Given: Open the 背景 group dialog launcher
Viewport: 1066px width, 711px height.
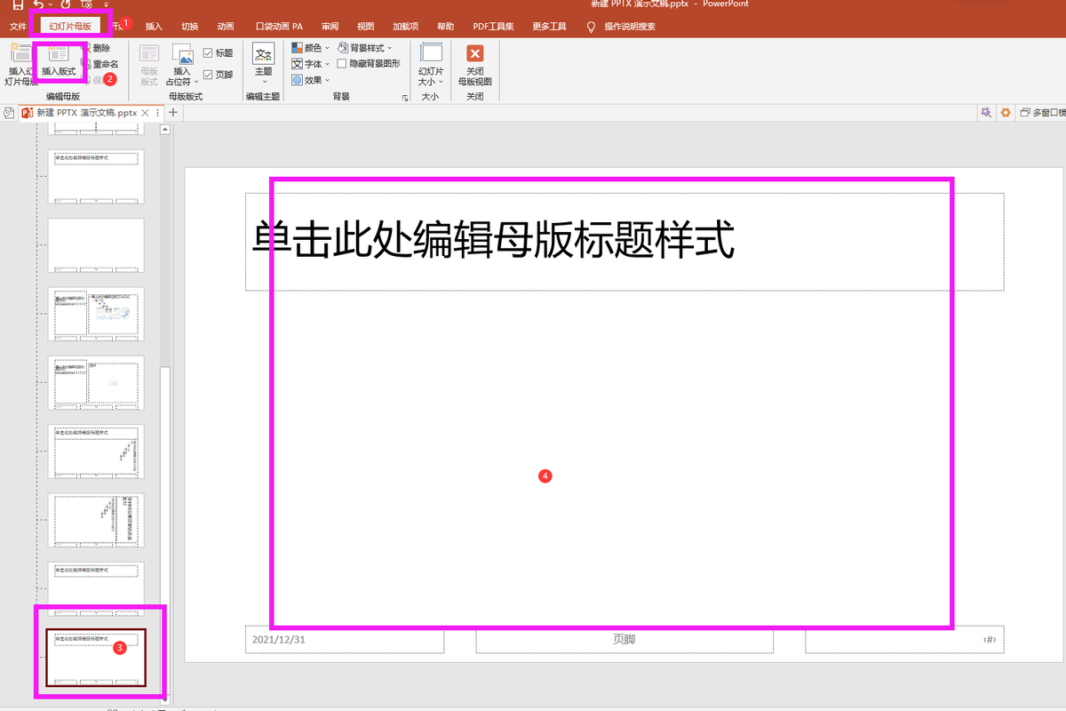Looking at the screenshot, I should pyautogui.click(x=405, y=97).
